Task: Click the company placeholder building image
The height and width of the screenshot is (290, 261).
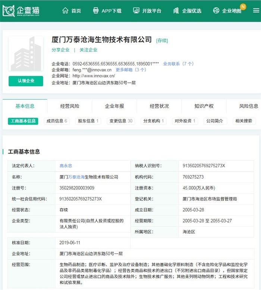Action: (x=26, y=54)
